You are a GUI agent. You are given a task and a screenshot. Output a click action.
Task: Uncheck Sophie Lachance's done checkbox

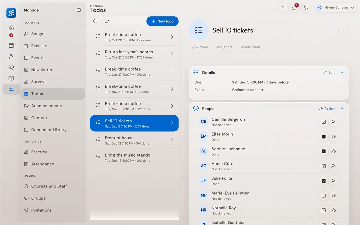[x=323, y=151]
